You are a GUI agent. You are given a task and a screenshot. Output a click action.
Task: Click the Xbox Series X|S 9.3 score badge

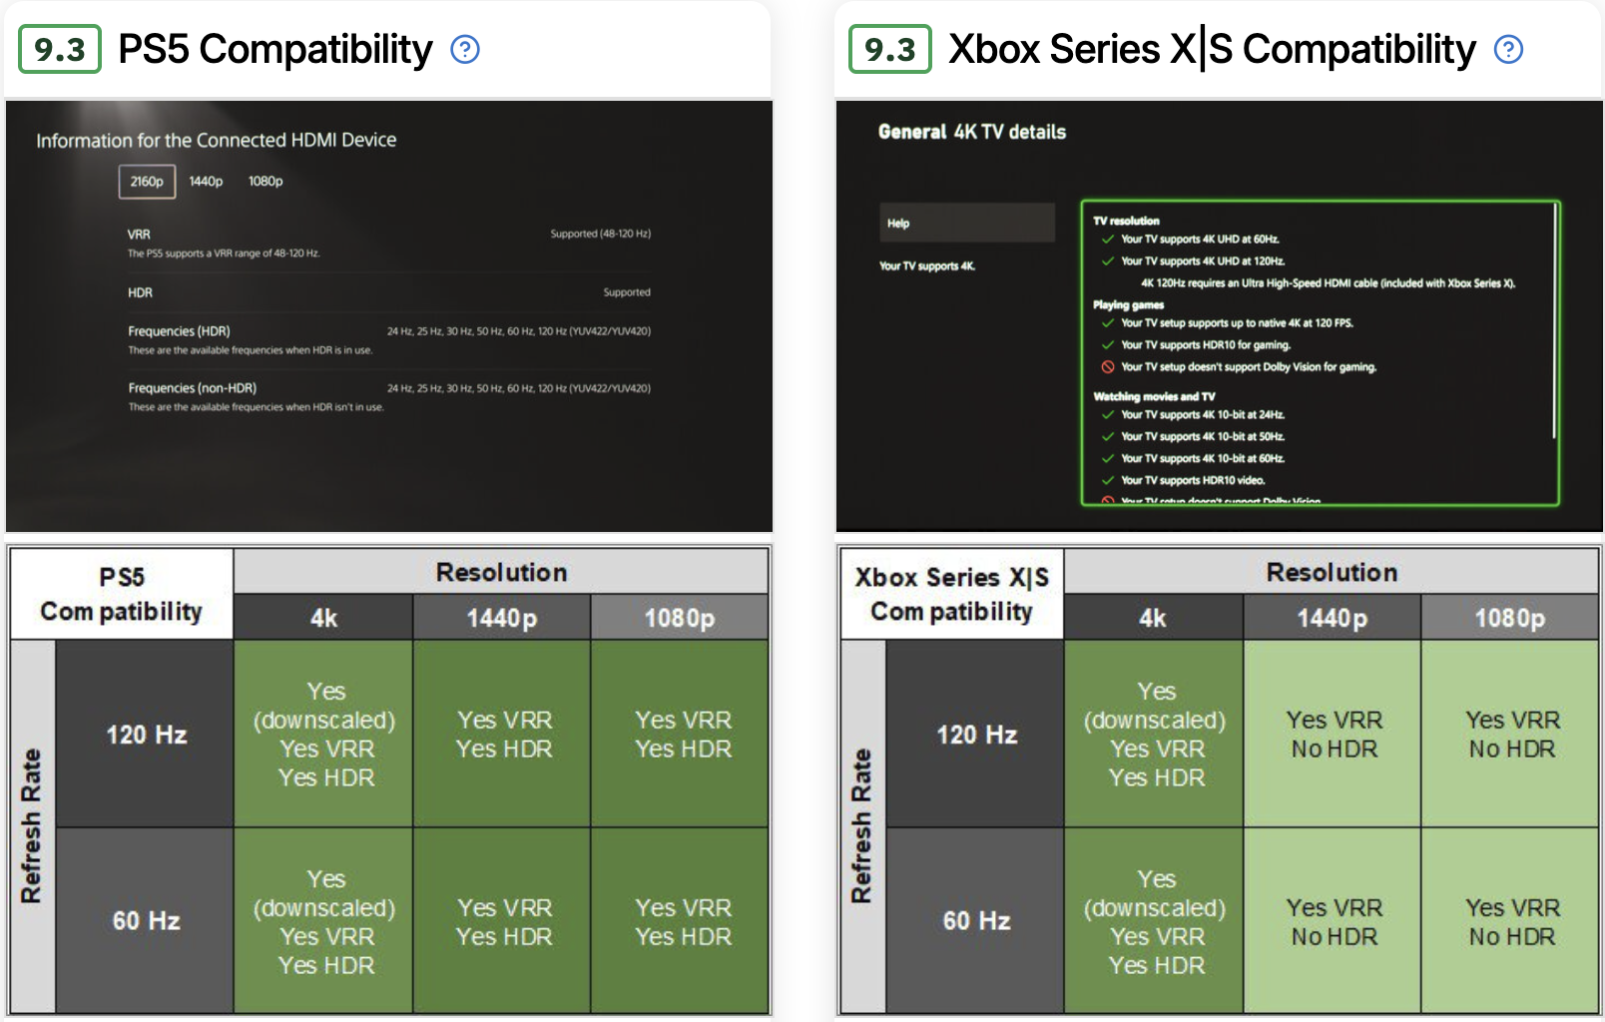(890, 49)
